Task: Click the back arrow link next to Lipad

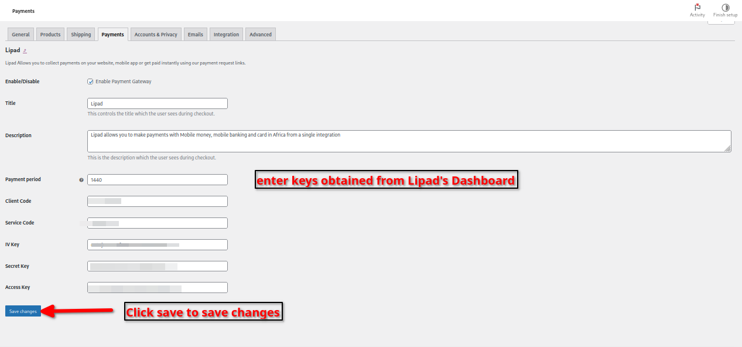Action: tap(25, 51)
